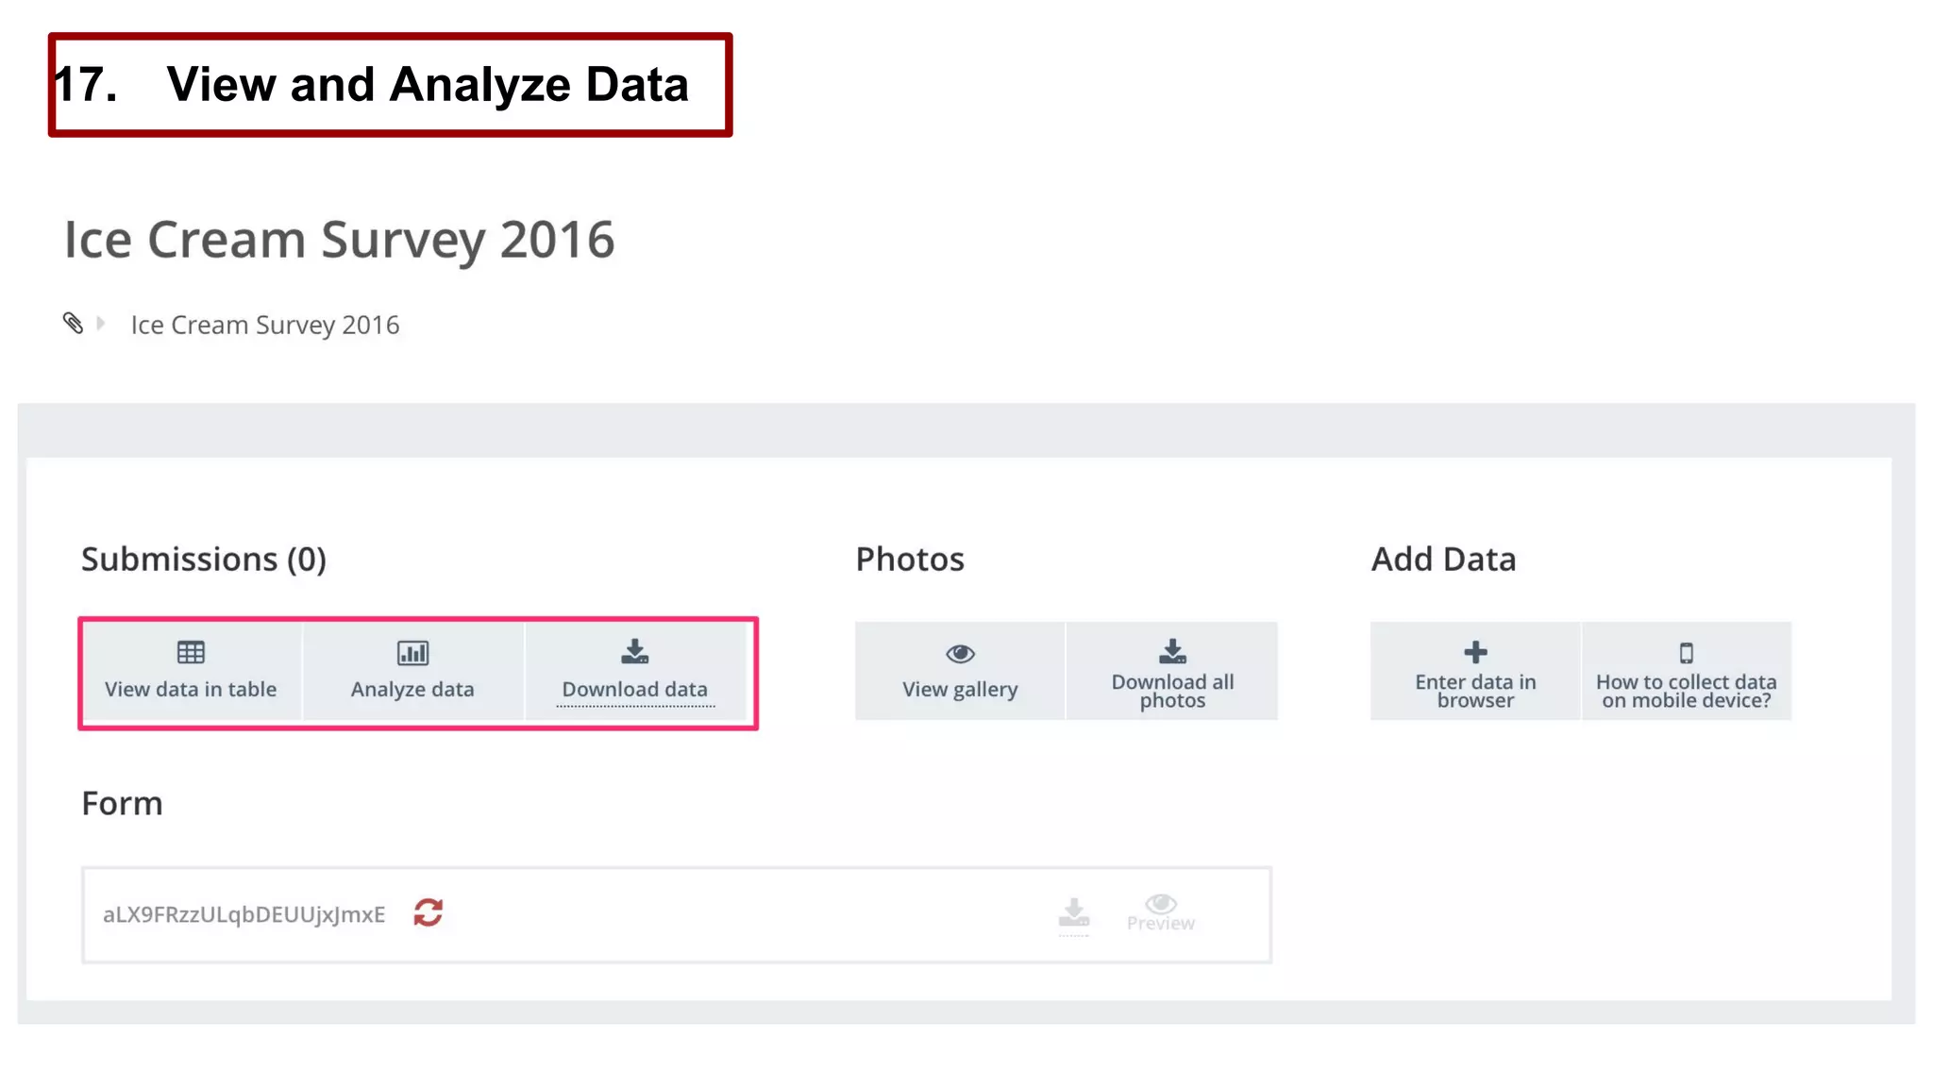Open the Analyze data button
Image resolution: width=1933 pixels, height=1087 pixels.
coord(412,671)
